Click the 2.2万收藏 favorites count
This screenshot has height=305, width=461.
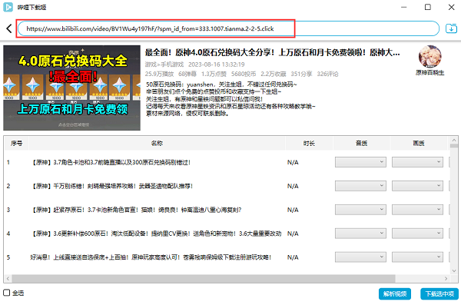(x=274, y=74)
